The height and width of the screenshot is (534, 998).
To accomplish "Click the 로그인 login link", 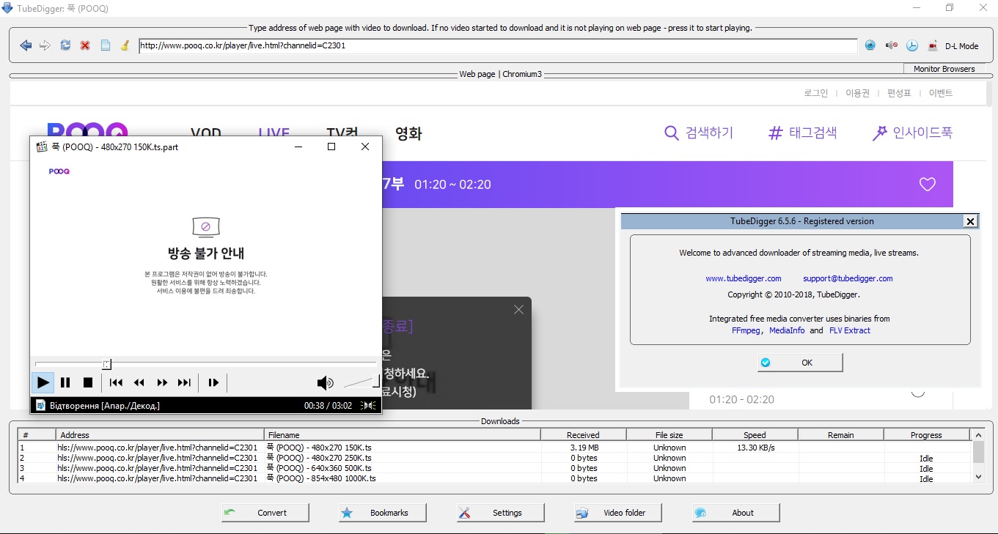I will click(x=816, y=93).
